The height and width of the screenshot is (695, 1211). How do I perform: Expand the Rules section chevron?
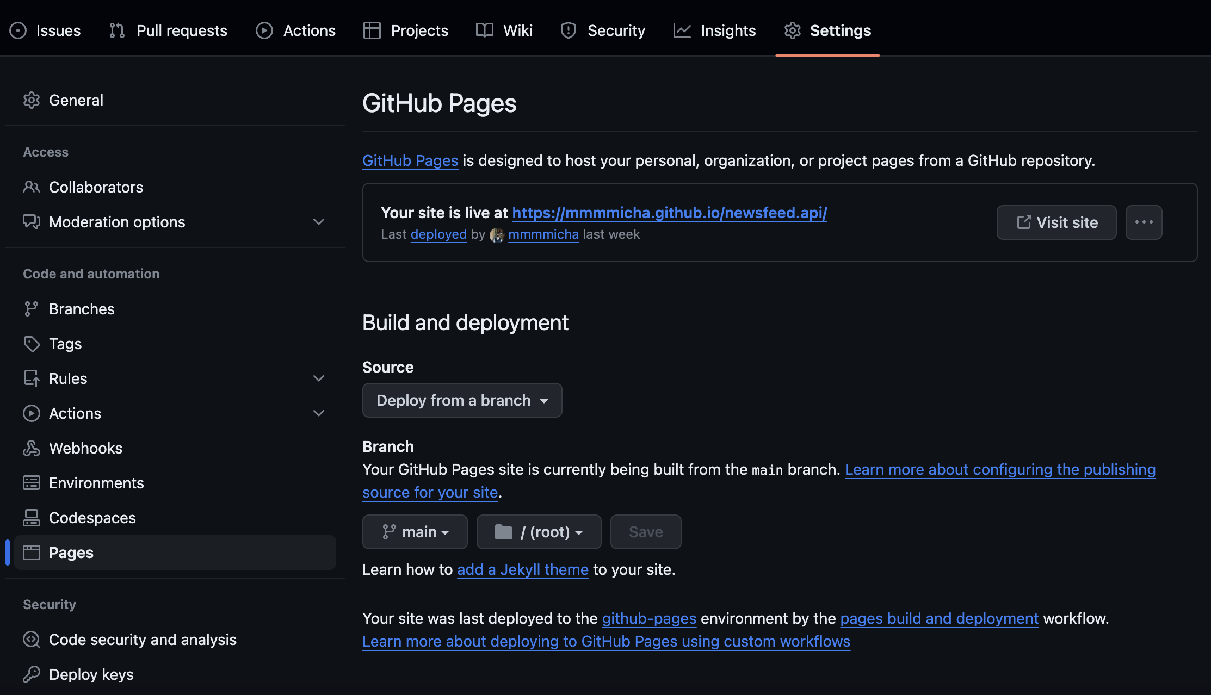coord(319,378)
